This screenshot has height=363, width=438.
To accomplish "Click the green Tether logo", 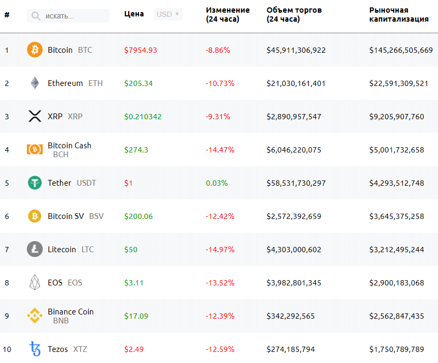I will click(x=34, y=183).
